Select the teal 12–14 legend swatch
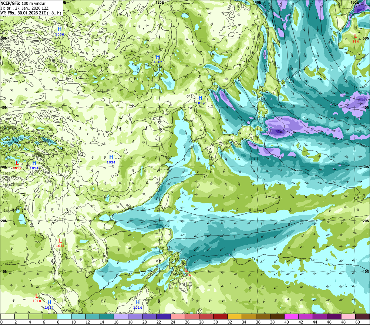This screenshot has width=370, height=325. (x=93, y=316)
